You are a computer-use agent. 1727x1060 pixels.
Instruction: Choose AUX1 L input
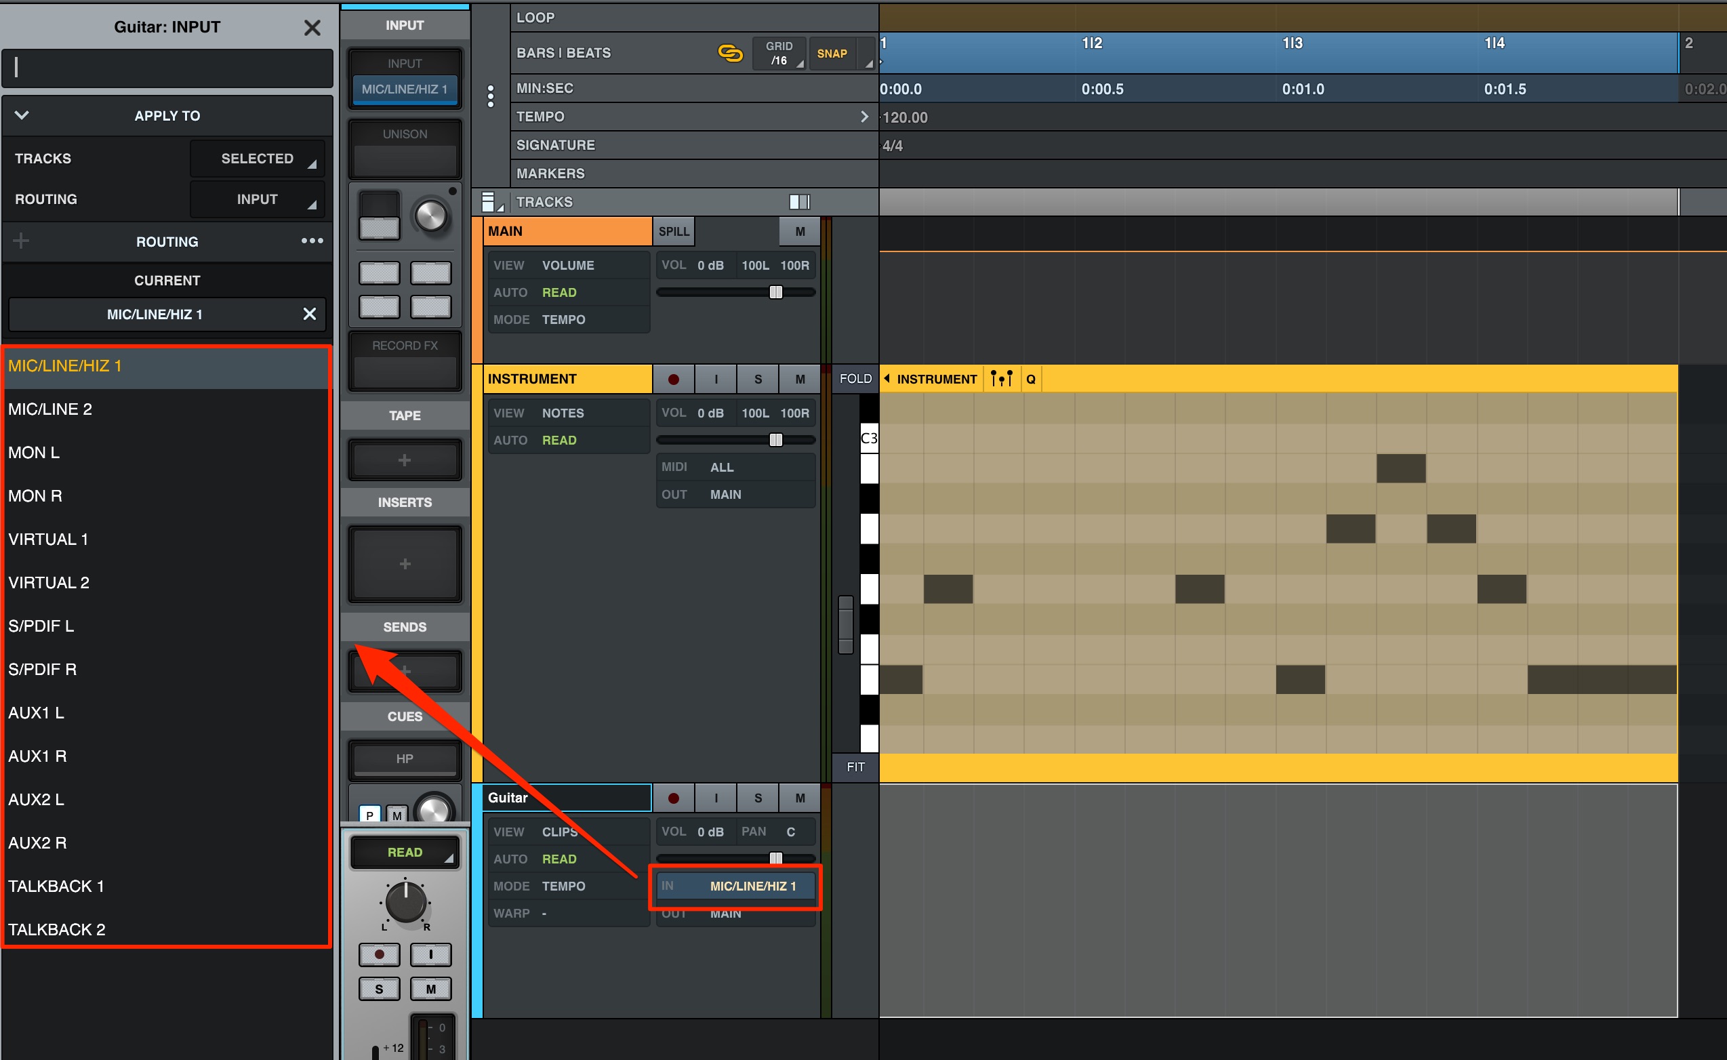(x=167, y=713)
